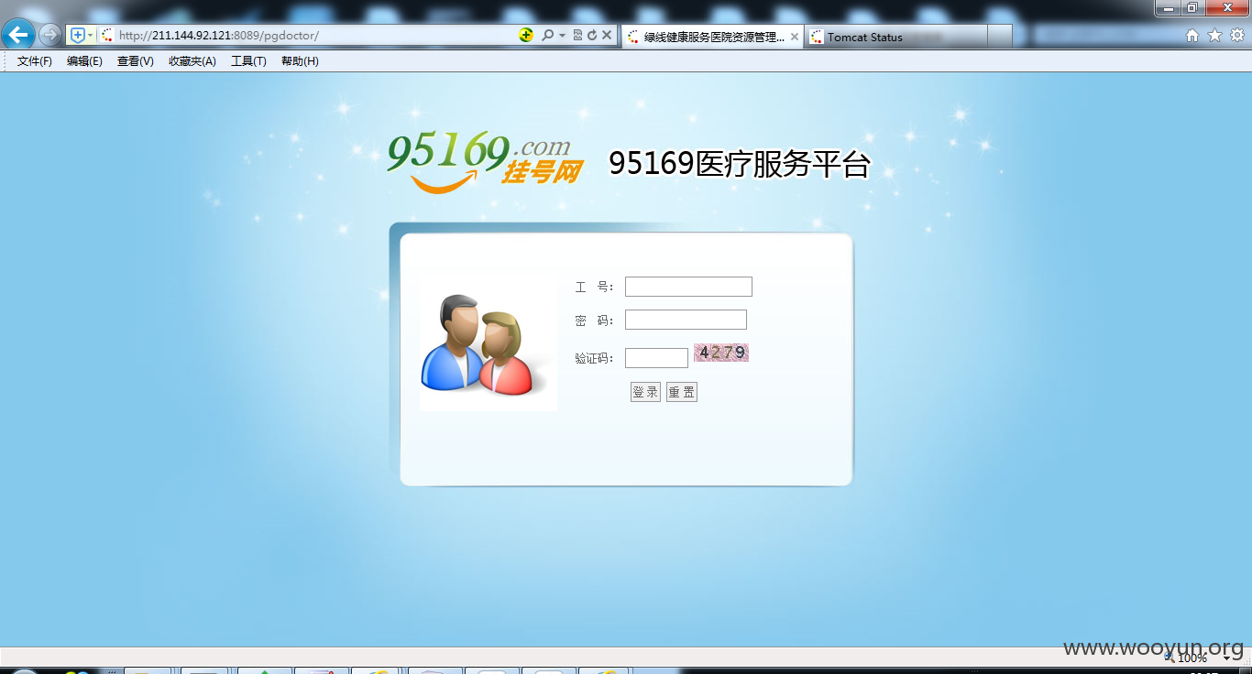Open the 查看(V) menu
This screenshot has width=1252, height=674.
pyautogui.click(x=136, y=61)
